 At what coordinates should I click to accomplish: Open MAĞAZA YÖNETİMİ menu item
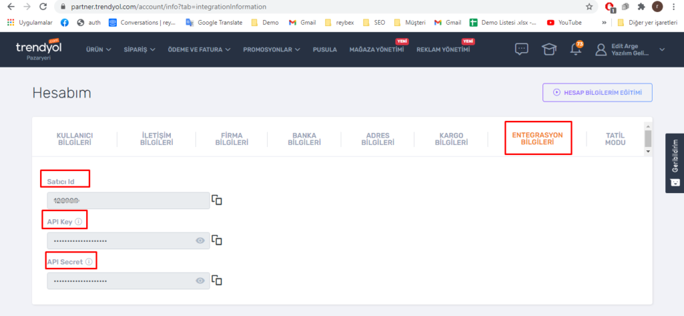tap(377, 49)
